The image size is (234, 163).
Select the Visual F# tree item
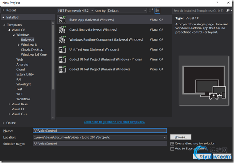click(18, 109)
